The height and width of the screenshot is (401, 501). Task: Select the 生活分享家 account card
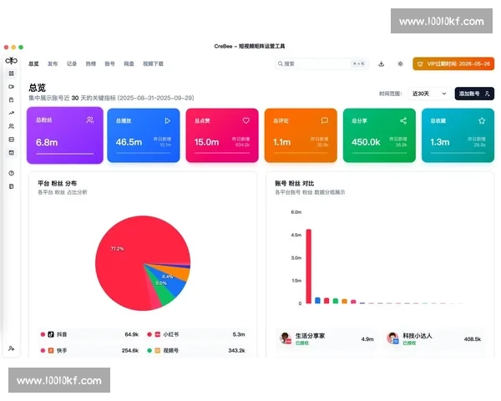pyautogui.click(x=327, y=338)
